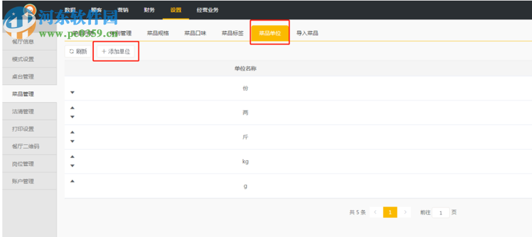Screen dimensions: 532x237
Task: Open 桌台管理 in the sidebar
Action: click(29, 77)
